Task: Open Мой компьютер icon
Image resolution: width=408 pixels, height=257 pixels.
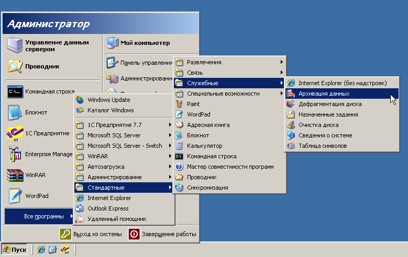Action: coord(113,43)
